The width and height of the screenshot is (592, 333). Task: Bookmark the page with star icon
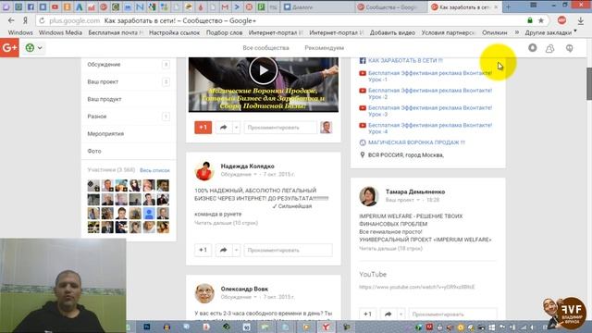tap(541, 20)
